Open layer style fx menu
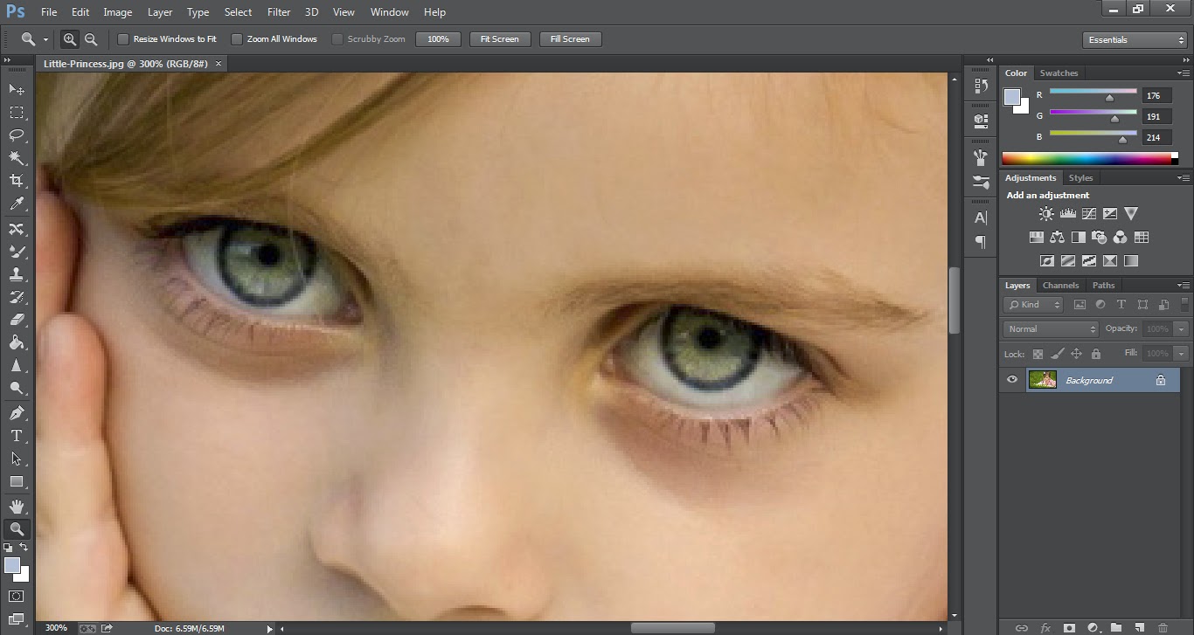The image size is (1194, 635). (x=1045, y=627)
